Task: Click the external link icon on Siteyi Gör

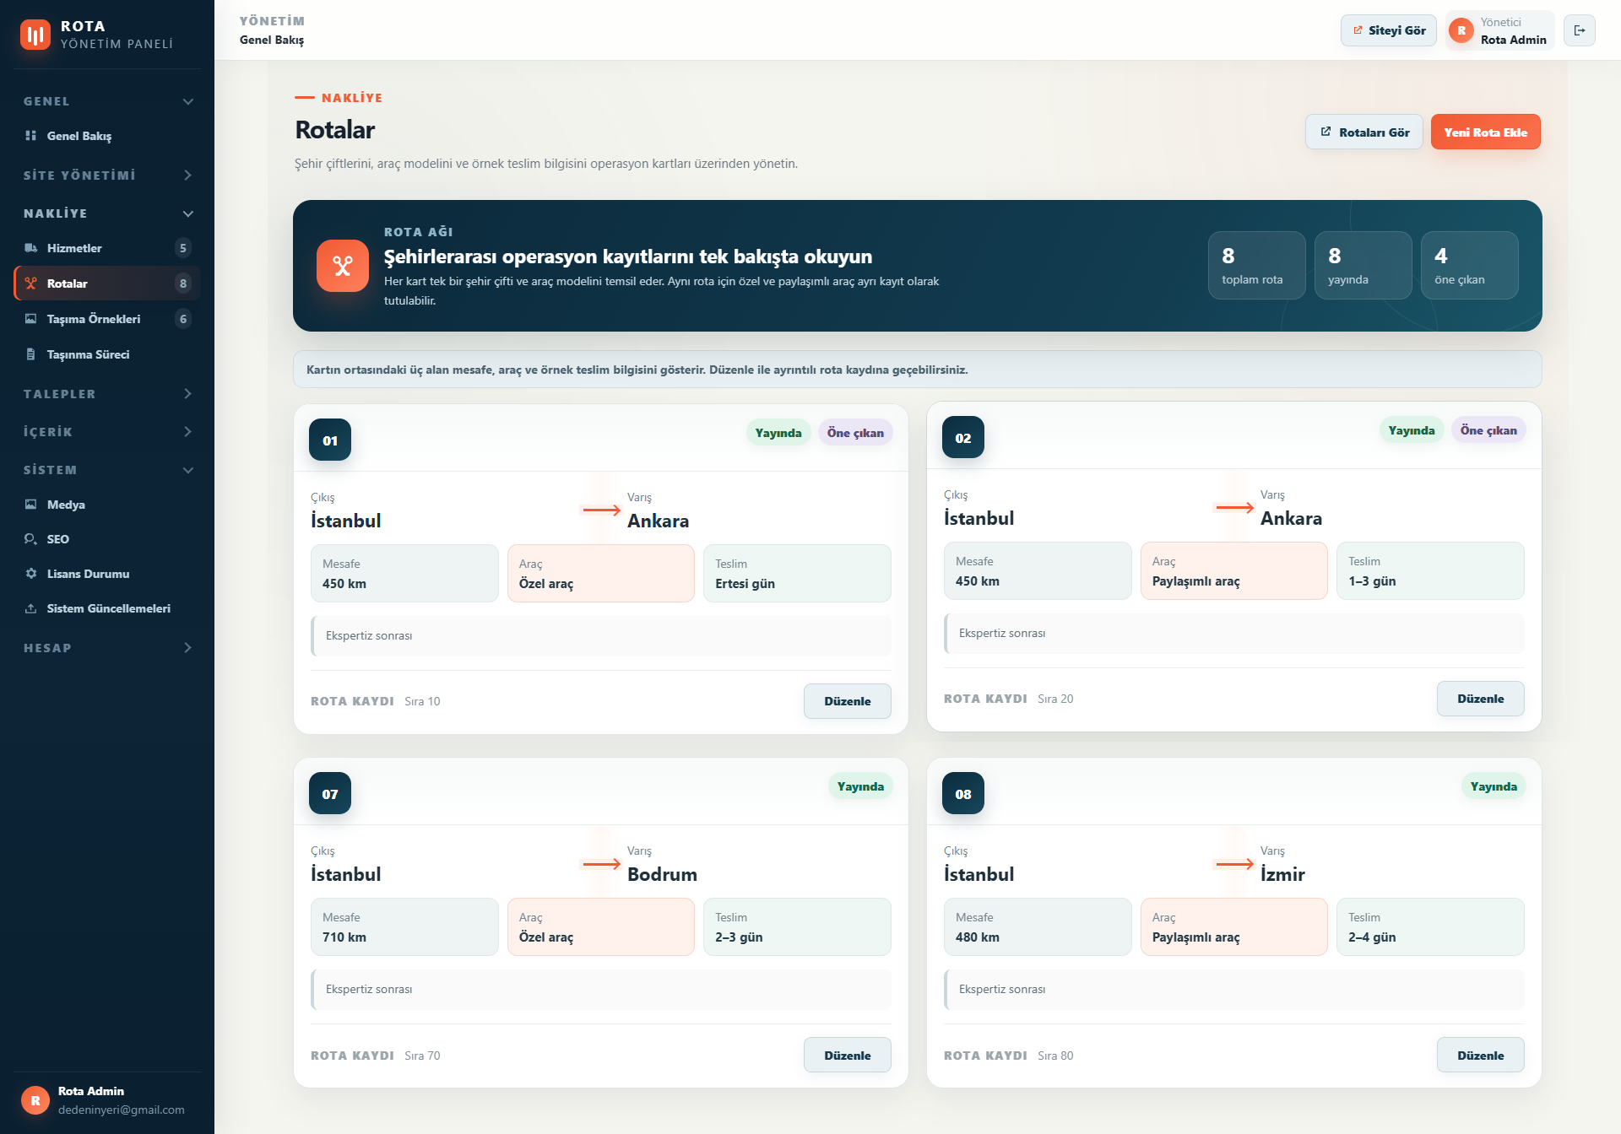Action: tap(1358, 30)
